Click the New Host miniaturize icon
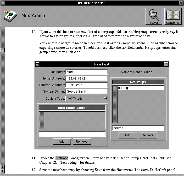 (x=37, y=64)
